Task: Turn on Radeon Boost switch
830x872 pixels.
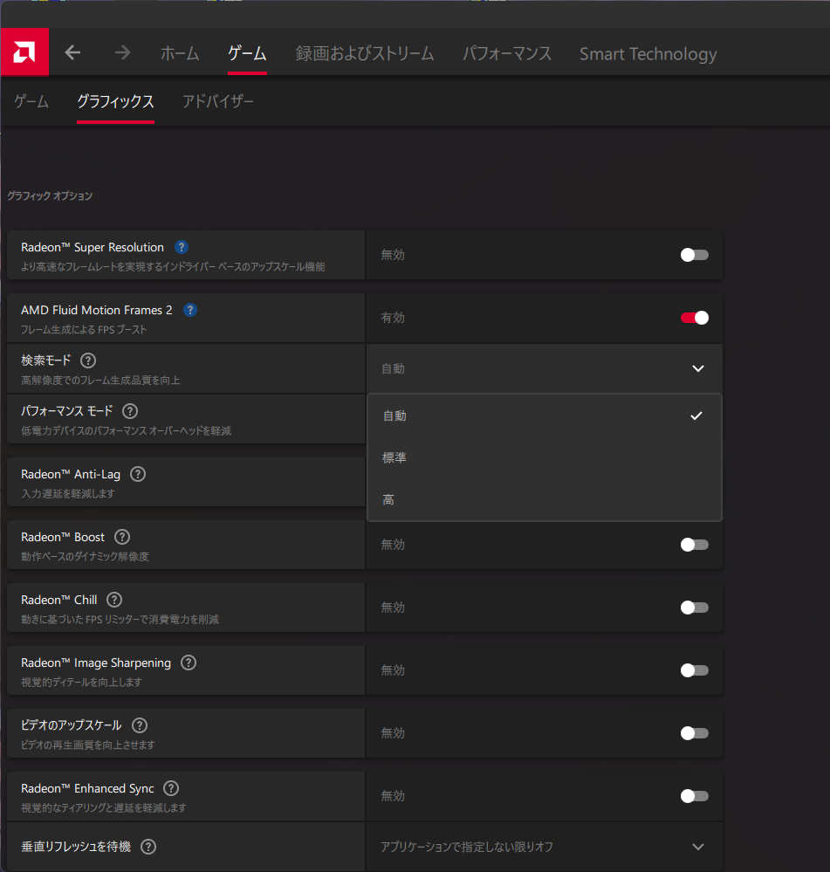Action: [x=695, y=545]
